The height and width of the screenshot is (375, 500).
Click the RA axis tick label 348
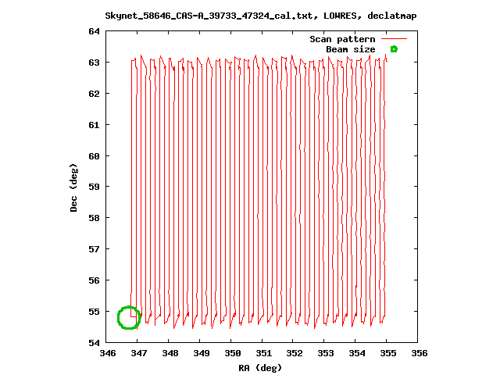pyautogui.click(x=170, y=353)
